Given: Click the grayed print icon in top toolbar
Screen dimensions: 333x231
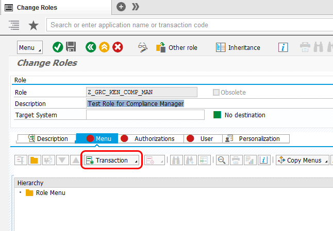Looking at the screenshot, I should click(305, 47).
